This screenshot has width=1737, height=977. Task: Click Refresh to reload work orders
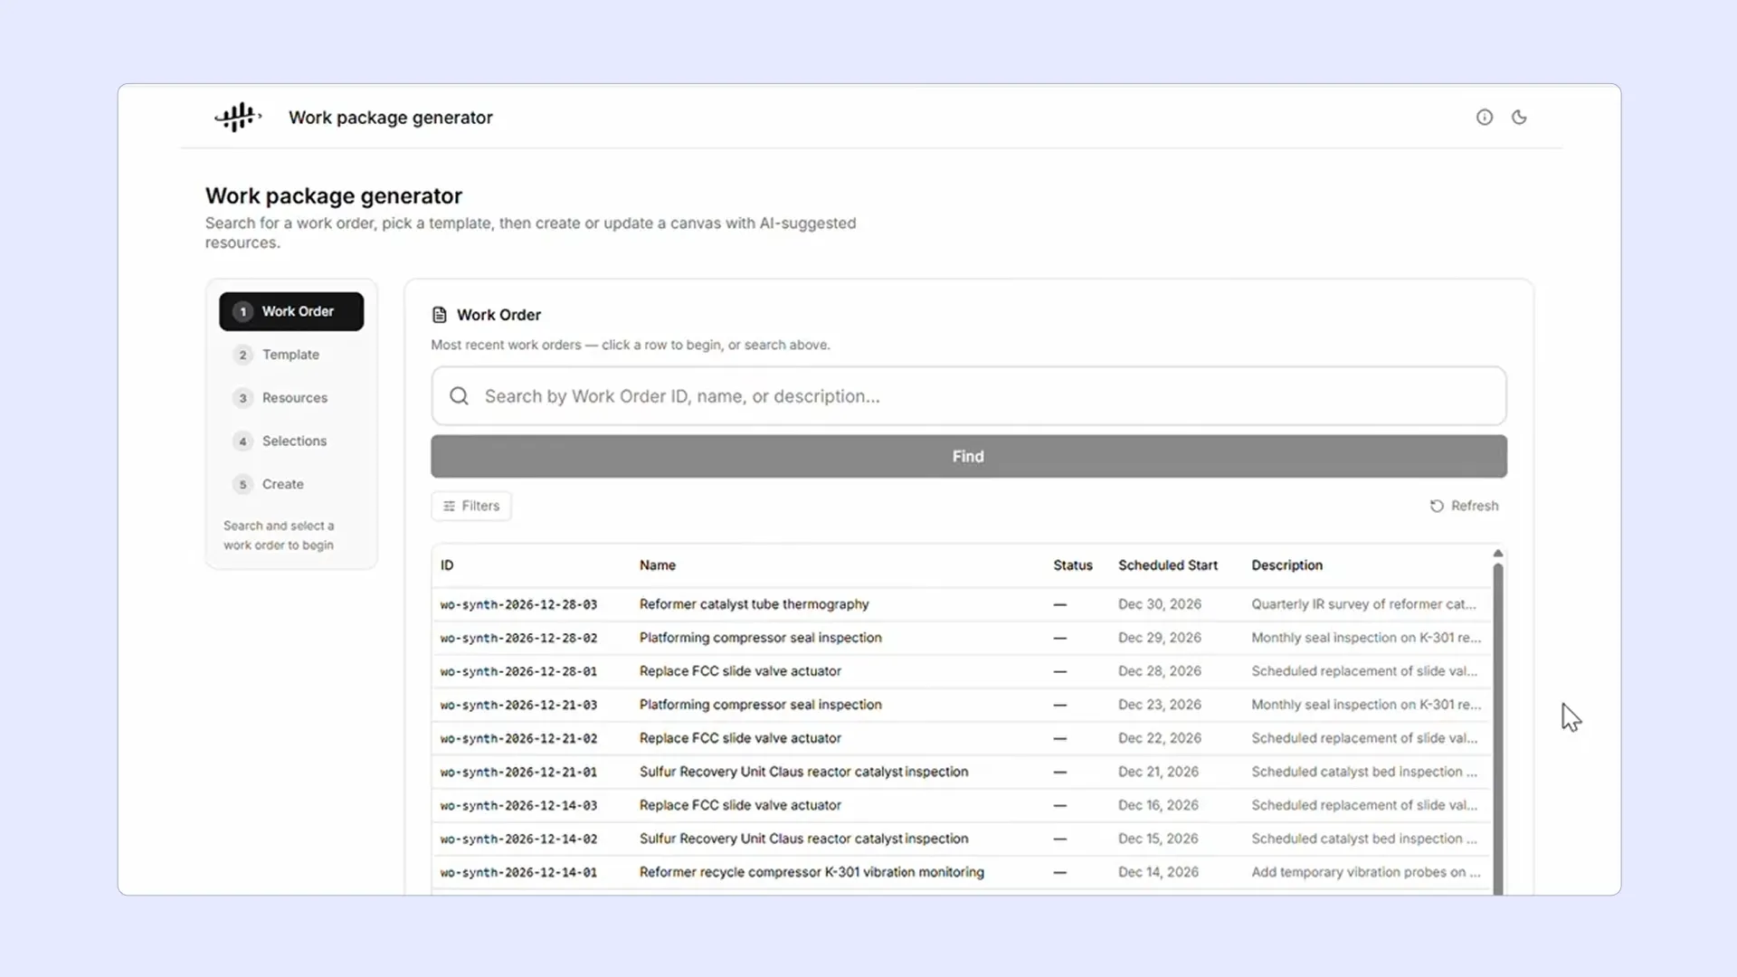coord(1464,506)
